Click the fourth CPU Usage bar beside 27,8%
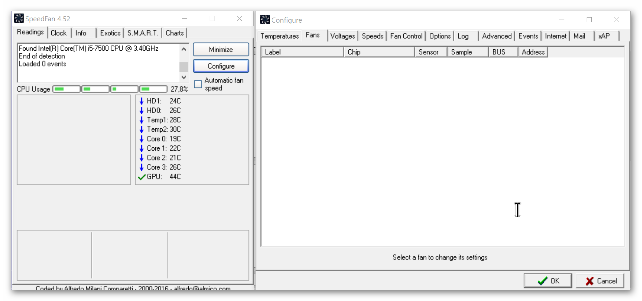642x301 pixels. [153, 89]
